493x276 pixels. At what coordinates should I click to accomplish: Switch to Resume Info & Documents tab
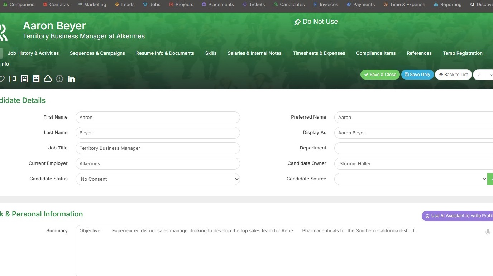point(165,53)
